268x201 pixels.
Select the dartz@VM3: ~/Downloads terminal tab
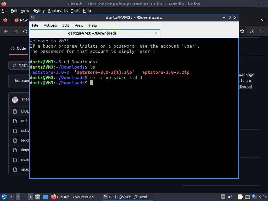95,33
